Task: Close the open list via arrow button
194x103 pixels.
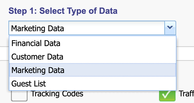Action: pos(170,28)
